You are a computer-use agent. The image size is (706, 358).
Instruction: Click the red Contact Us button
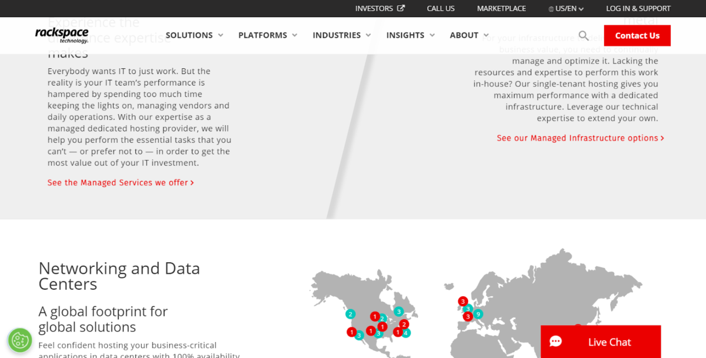click(x=637, y=35)
